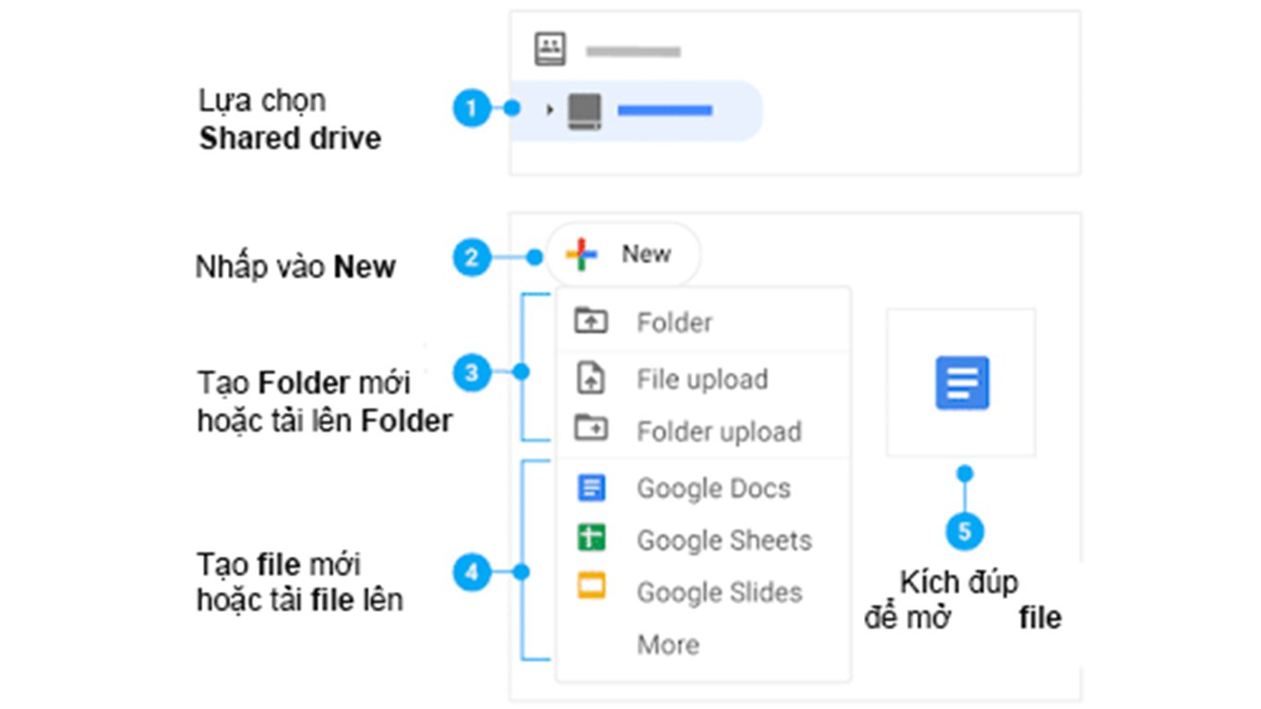Select the blue shared drive name bar

pos(664,111)
